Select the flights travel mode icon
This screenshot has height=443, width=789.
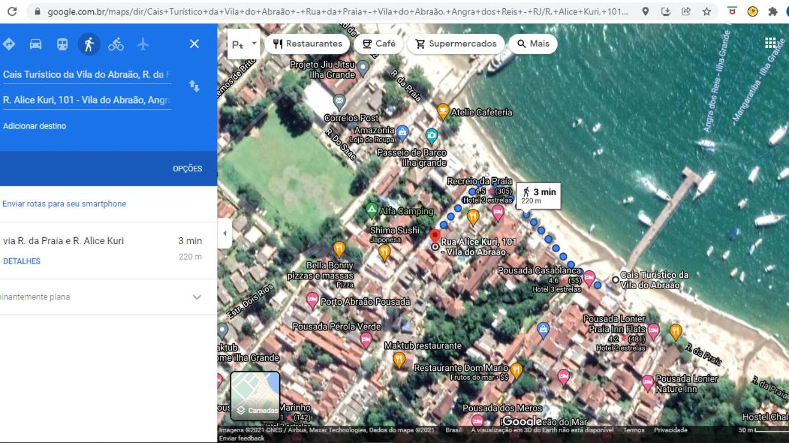143,44
